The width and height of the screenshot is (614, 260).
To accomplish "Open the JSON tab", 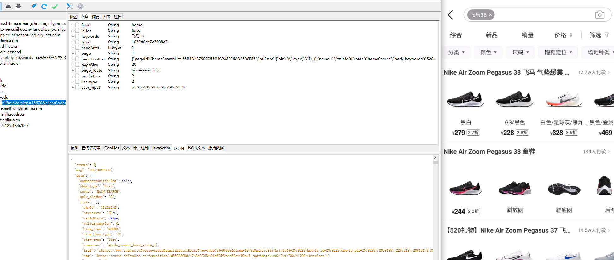I will (x=179, y=148).
